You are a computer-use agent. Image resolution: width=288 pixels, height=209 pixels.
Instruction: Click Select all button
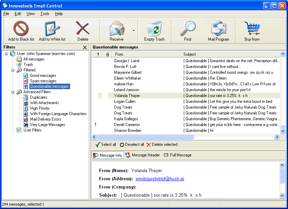tap(106, 144)
